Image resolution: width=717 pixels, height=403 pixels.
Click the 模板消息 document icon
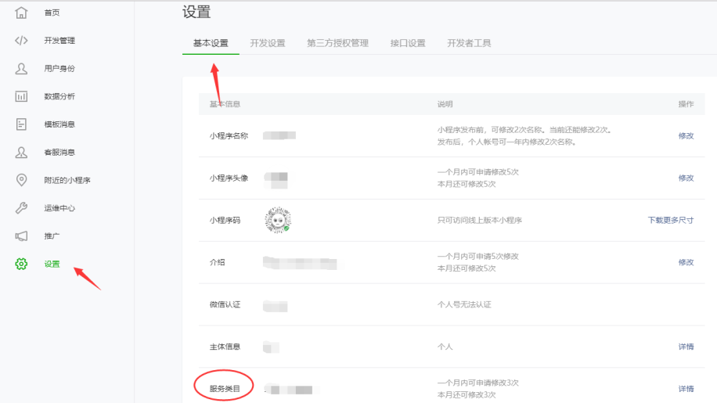pos(22,124)
